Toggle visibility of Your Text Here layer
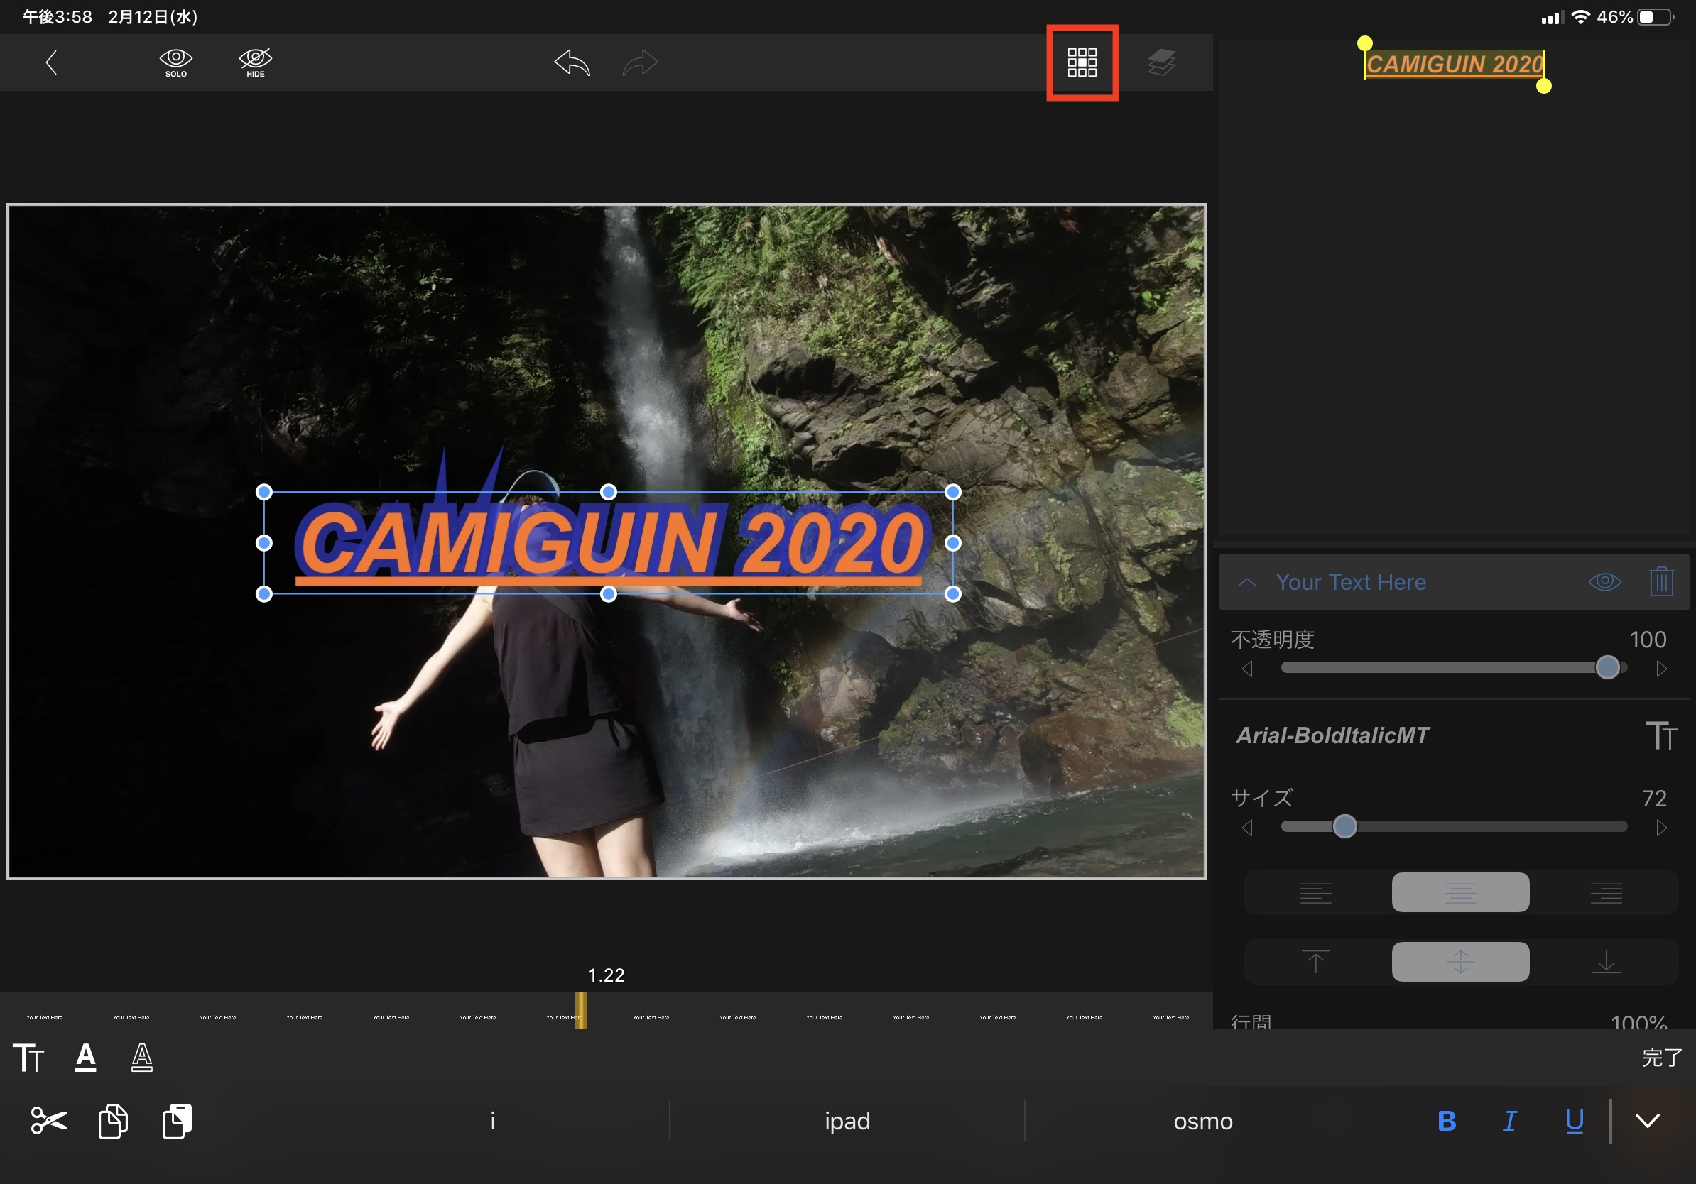Screen dimensions: 1696x1184 click(1604, 581)
